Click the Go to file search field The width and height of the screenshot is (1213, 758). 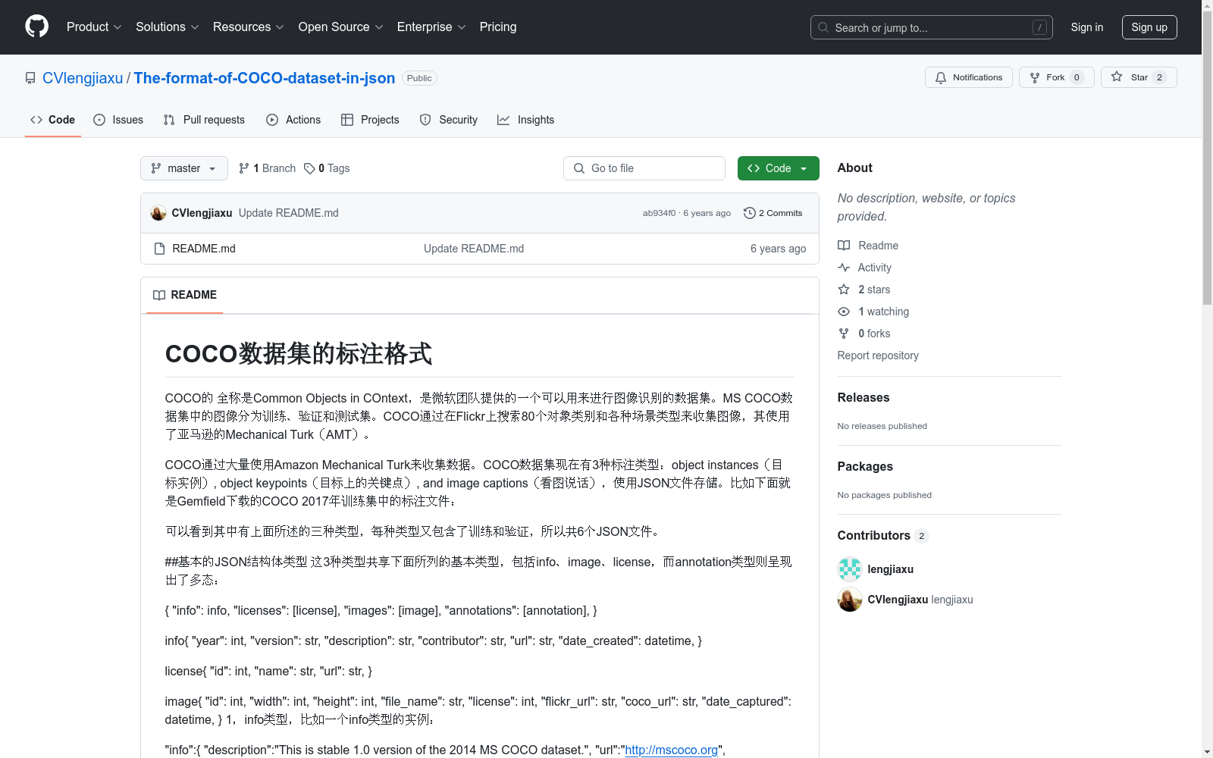(x=644, y=168)
